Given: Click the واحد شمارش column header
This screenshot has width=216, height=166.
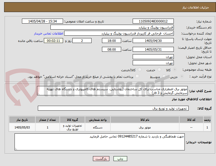Looking at the screenshot, I should point(98,120).
